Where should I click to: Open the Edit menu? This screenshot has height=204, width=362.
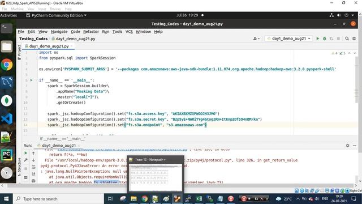click(x=31, y=32)
